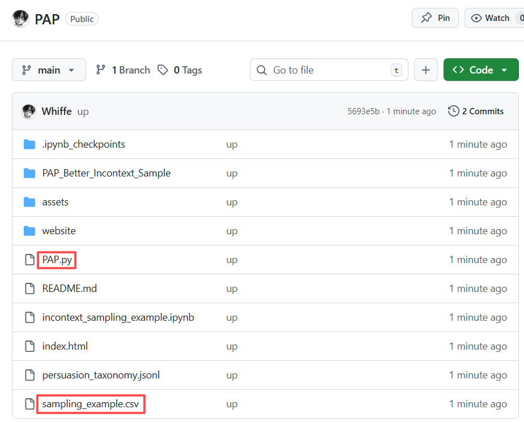Image resolution: width=524 pixels, height=422 pixels.
Task: Click the branch icon beside 1 Branch
Action: (x=101, y=70)
